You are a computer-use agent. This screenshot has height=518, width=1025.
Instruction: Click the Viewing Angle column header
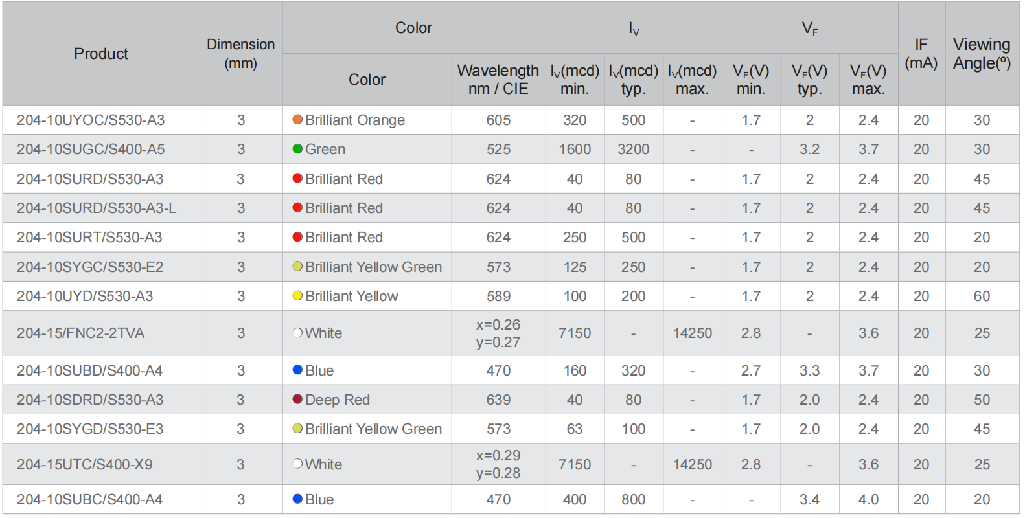click(x=982, y=54)
